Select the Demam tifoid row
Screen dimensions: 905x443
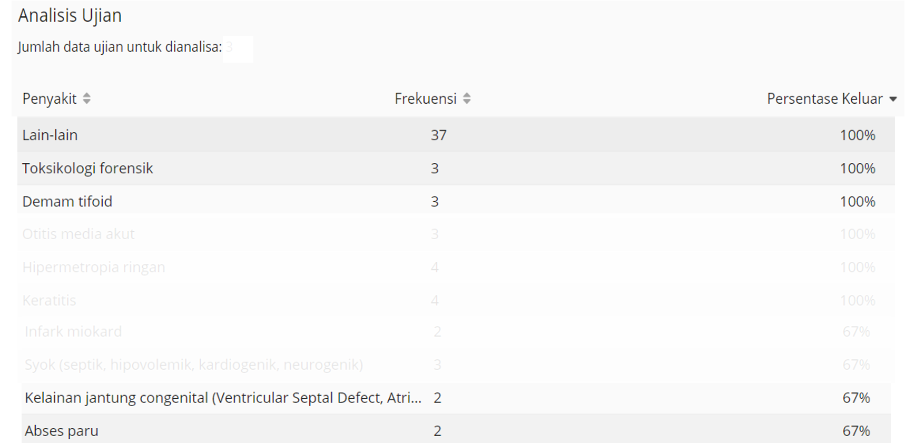456,201
